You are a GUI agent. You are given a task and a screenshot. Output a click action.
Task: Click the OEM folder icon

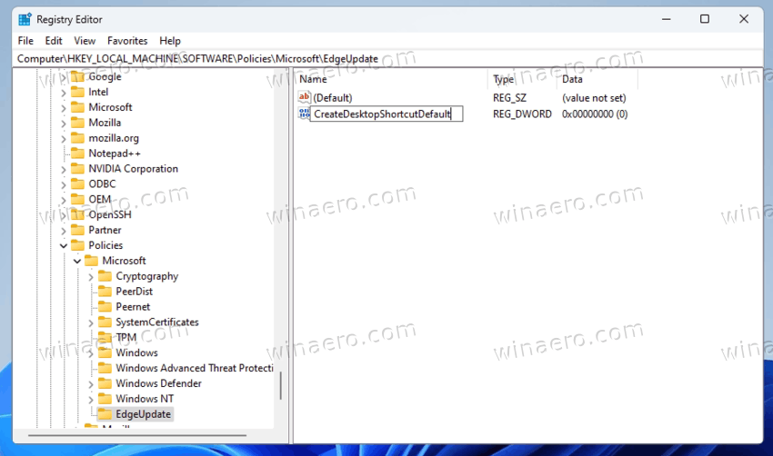78,199
